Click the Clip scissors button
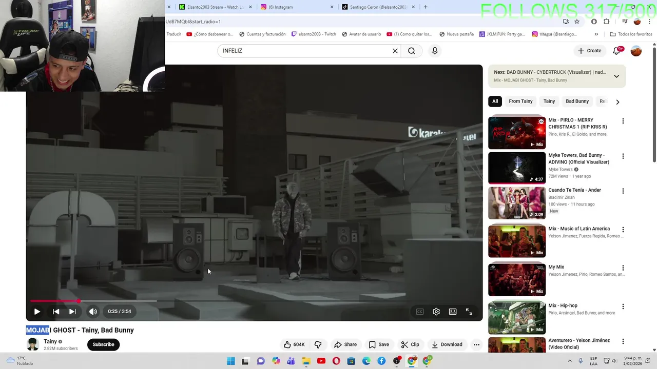The image size is (657, 369). click(410, 344)
